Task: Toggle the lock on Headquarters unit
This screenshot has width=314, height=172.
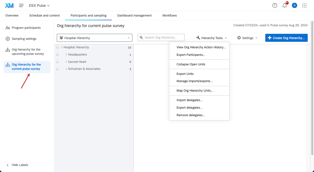Action: coord(58,54)
